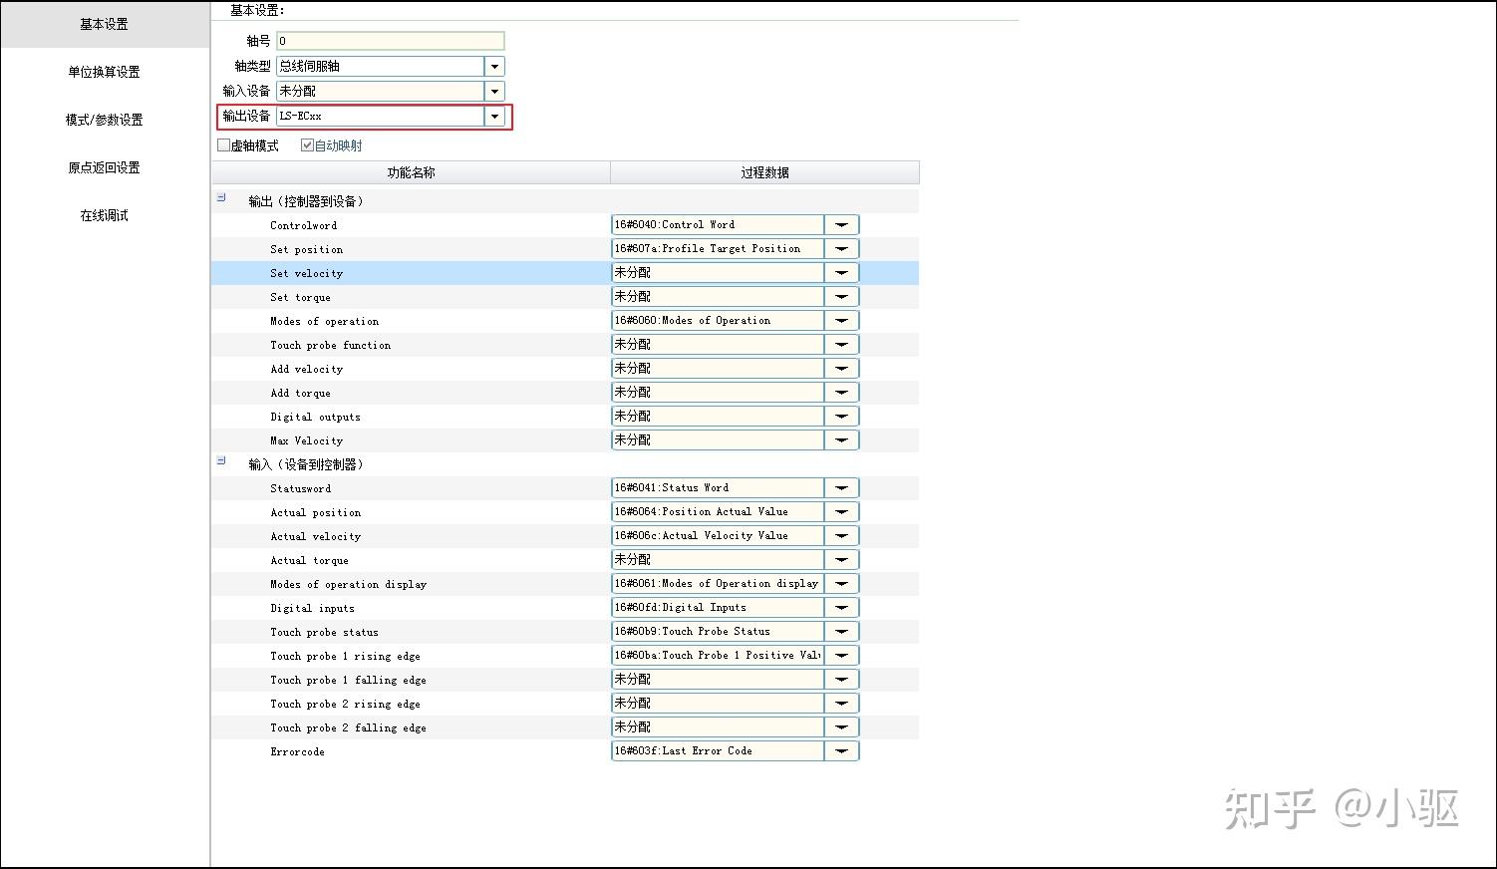Select the Set position row label
The image size is (1497, 869).
[x=306, y=249]
